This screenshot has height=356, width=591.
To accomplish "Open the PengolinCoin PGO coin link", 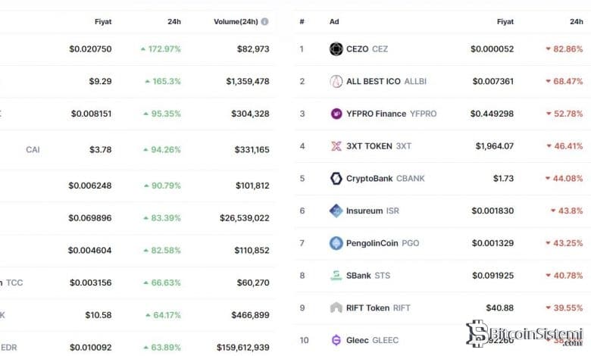I will [383, 243].
